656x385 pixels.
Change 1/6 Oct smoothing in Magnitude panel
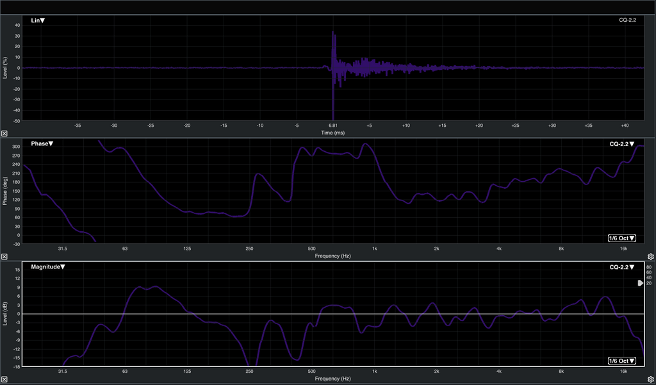click(x=621, y=361)
